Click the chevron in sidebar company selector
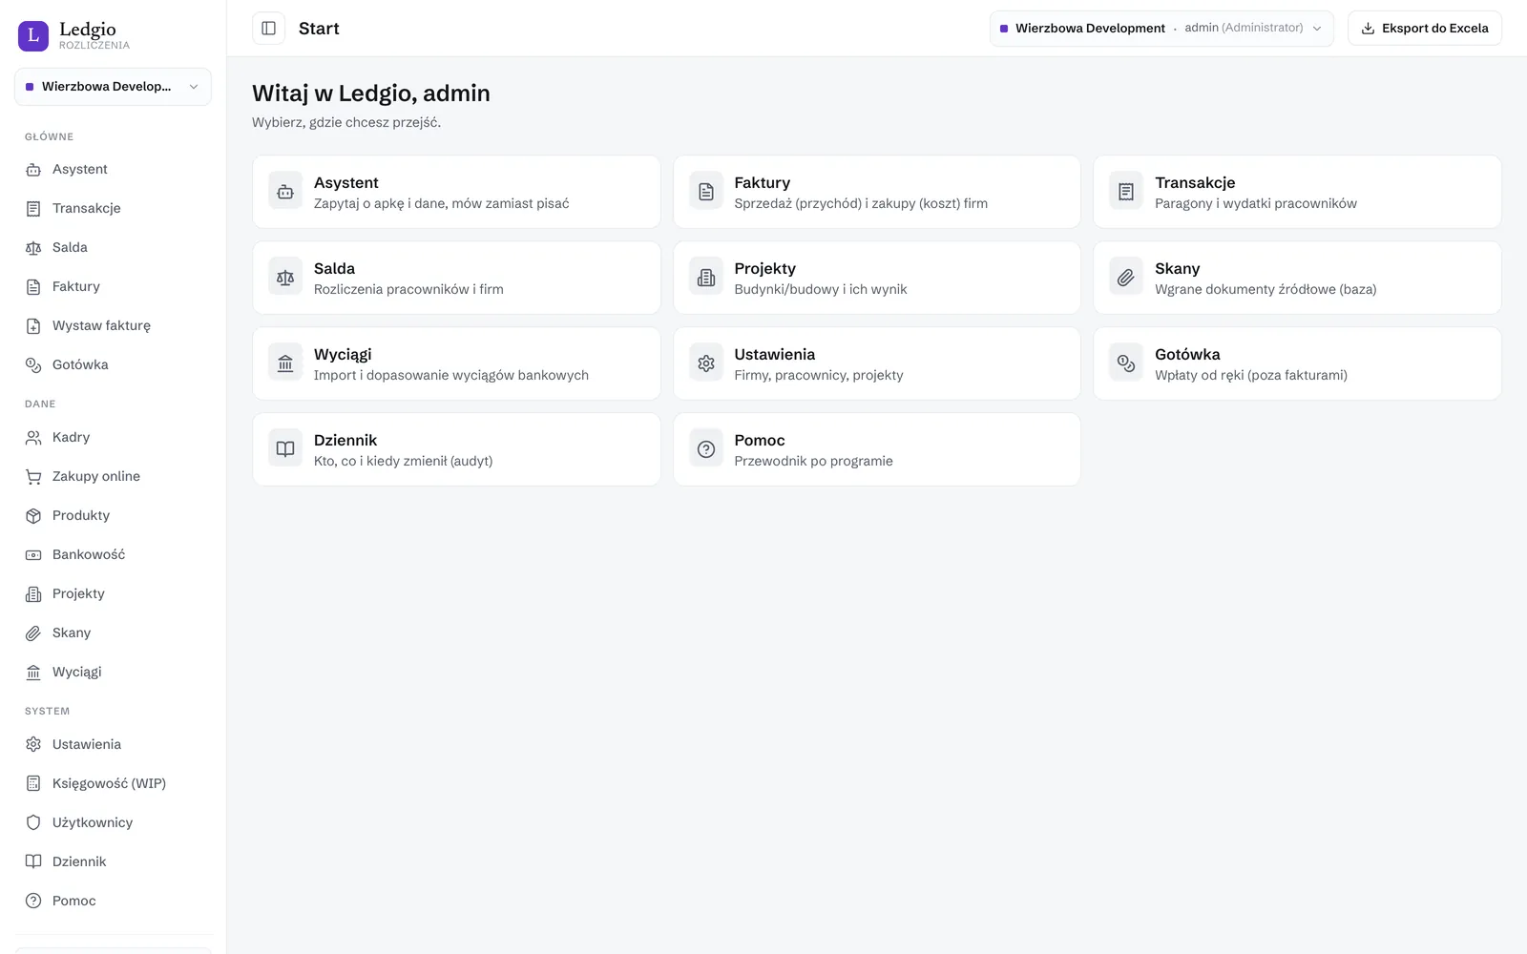Image resolution: width=1527 pixels, height=954 pixels. pos(194,87)
